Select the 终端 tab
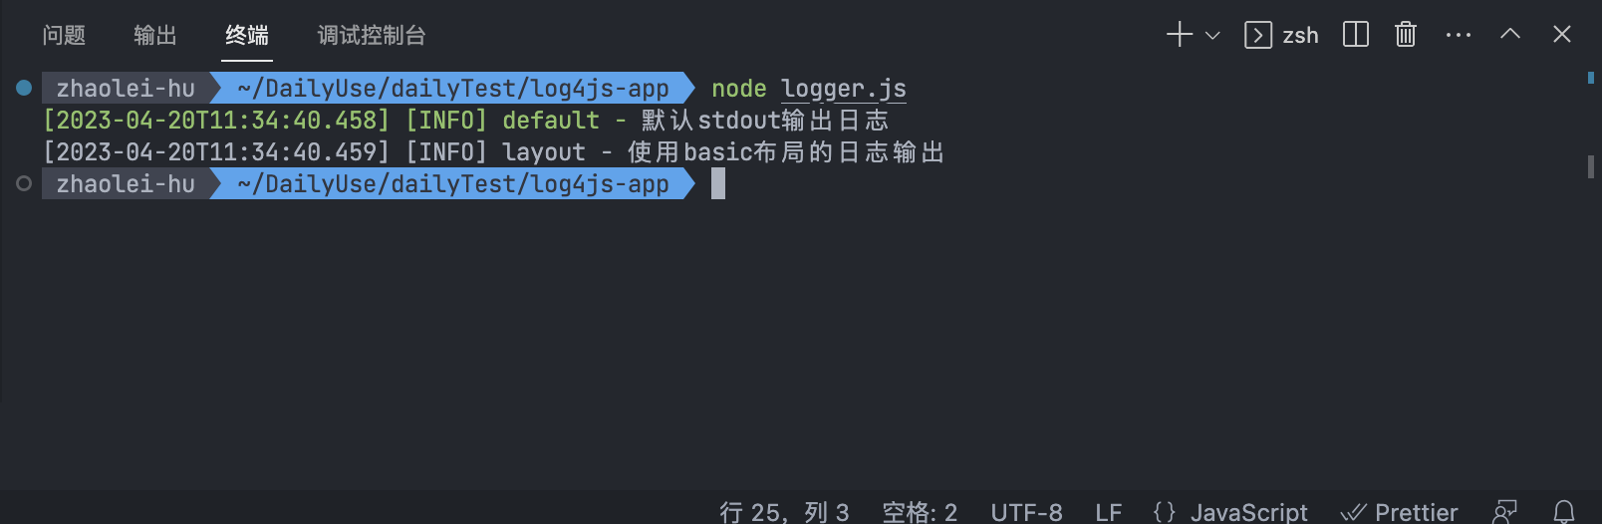This screenshot has width=1602, height=524. pyautogui.click(x=247, y=36)
